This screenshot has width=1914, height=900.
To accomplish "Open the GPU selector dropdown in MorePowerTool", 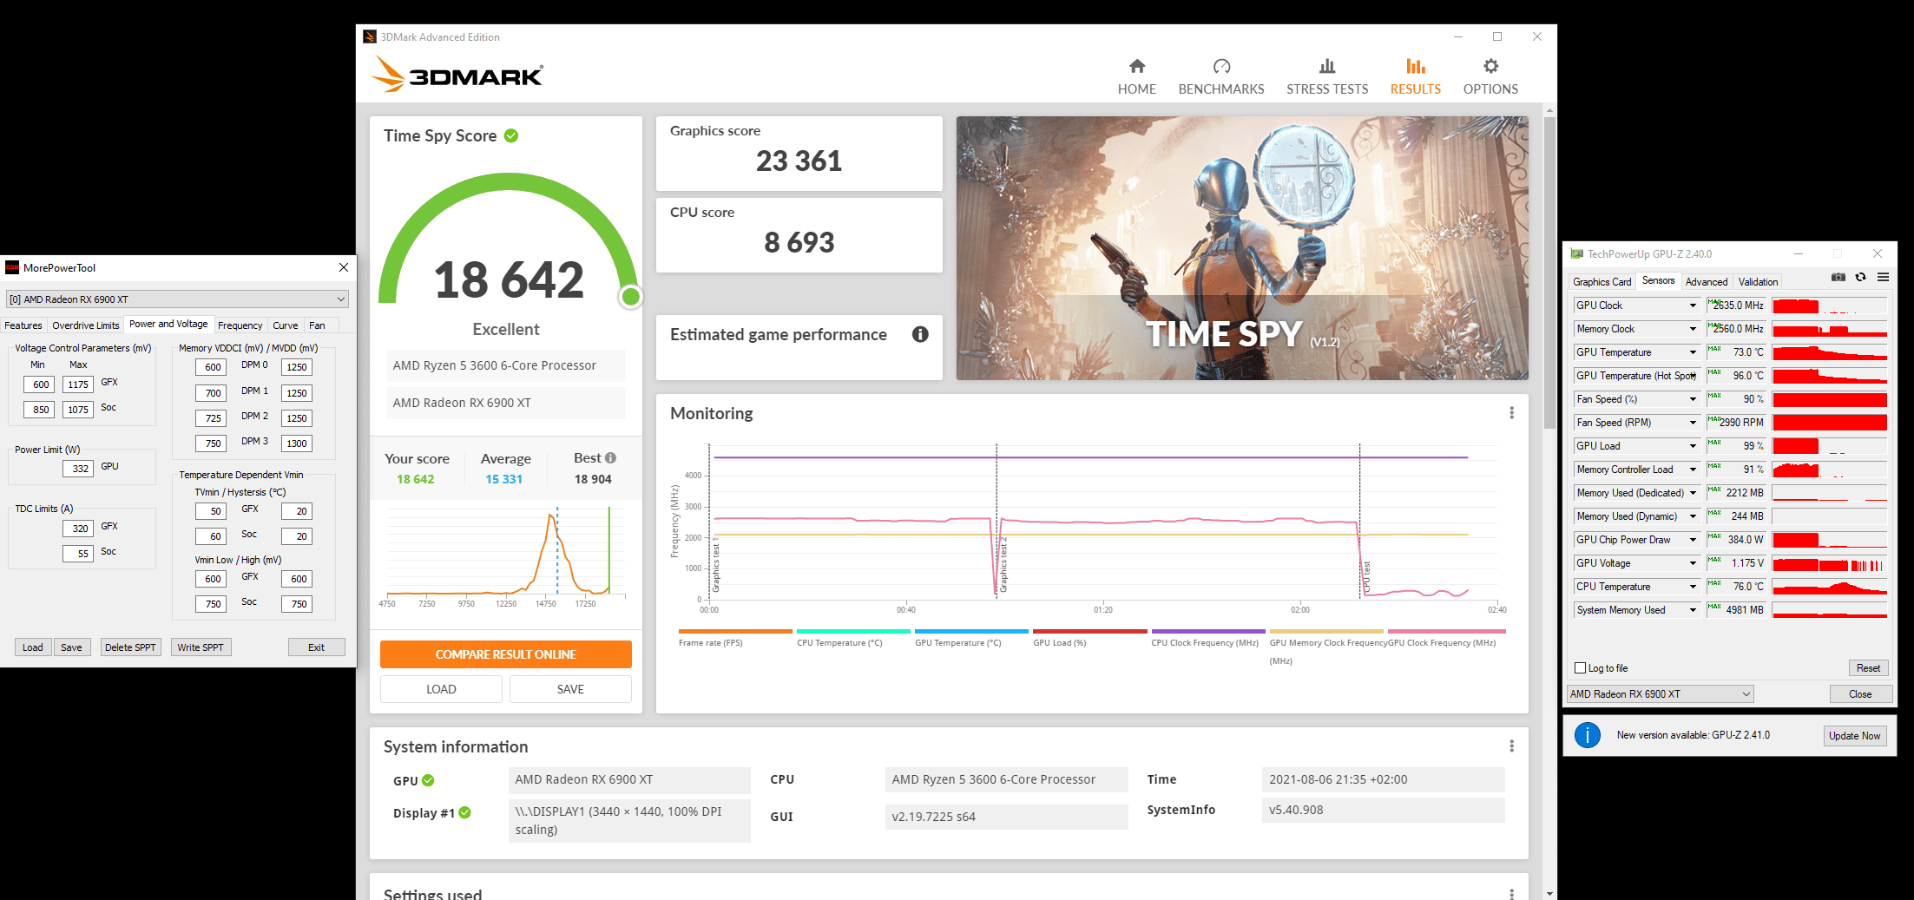I will 177,299.
